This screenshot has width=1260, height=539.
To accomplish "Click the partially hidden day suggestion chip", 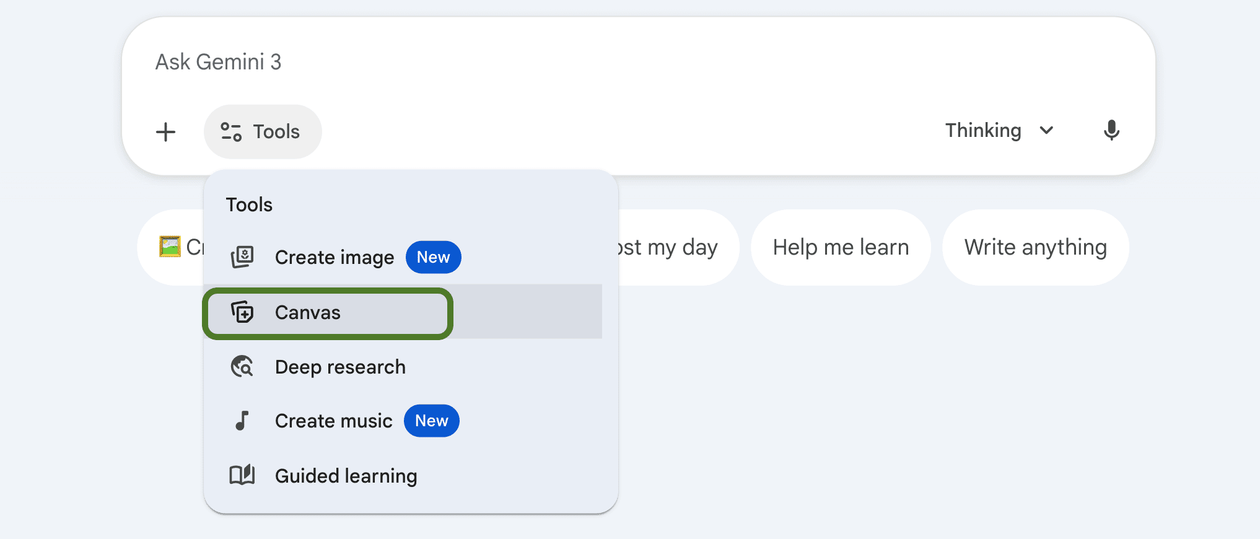I will click(x=675, y=247).
